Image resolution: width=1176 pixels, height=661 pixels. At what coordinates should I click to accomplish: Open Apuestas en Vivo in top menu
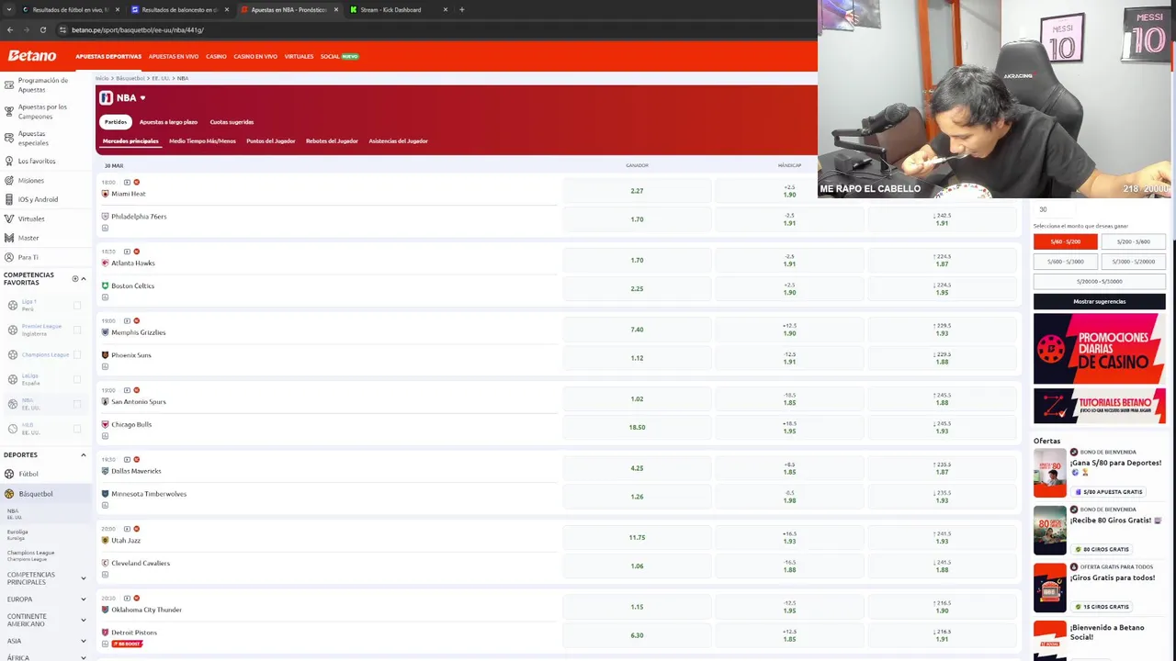(x=174, y=56)
